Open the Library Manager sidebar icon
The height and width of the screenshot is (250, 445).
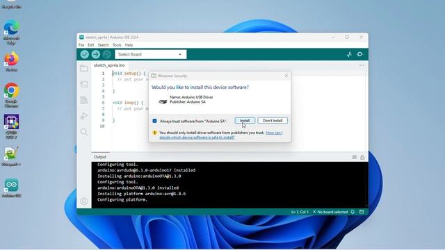pyautogui.click(x=84, y=100)
